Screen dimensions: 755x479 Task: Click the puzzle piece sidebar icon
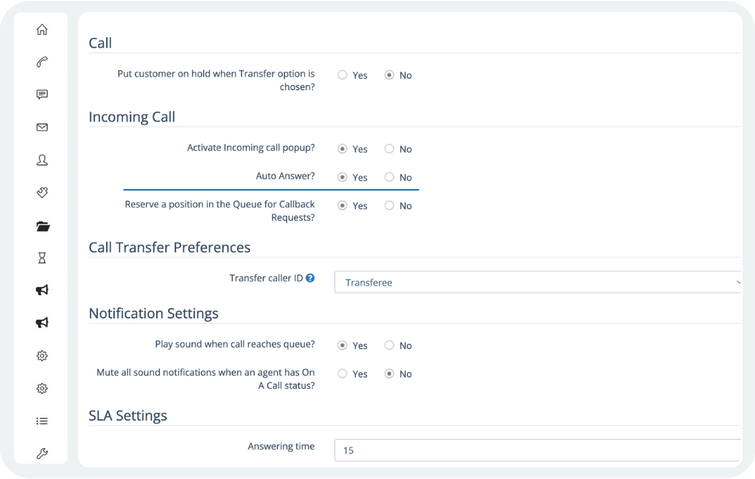coord(42,193)
